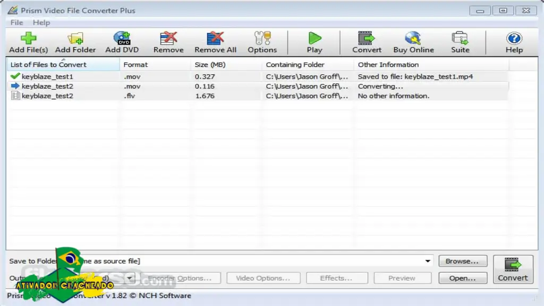This screenshot has width=544, height=306.
Task: Click 'Saved to file: keyblaze_test1.mp4' text
Action: coord(415,76)
